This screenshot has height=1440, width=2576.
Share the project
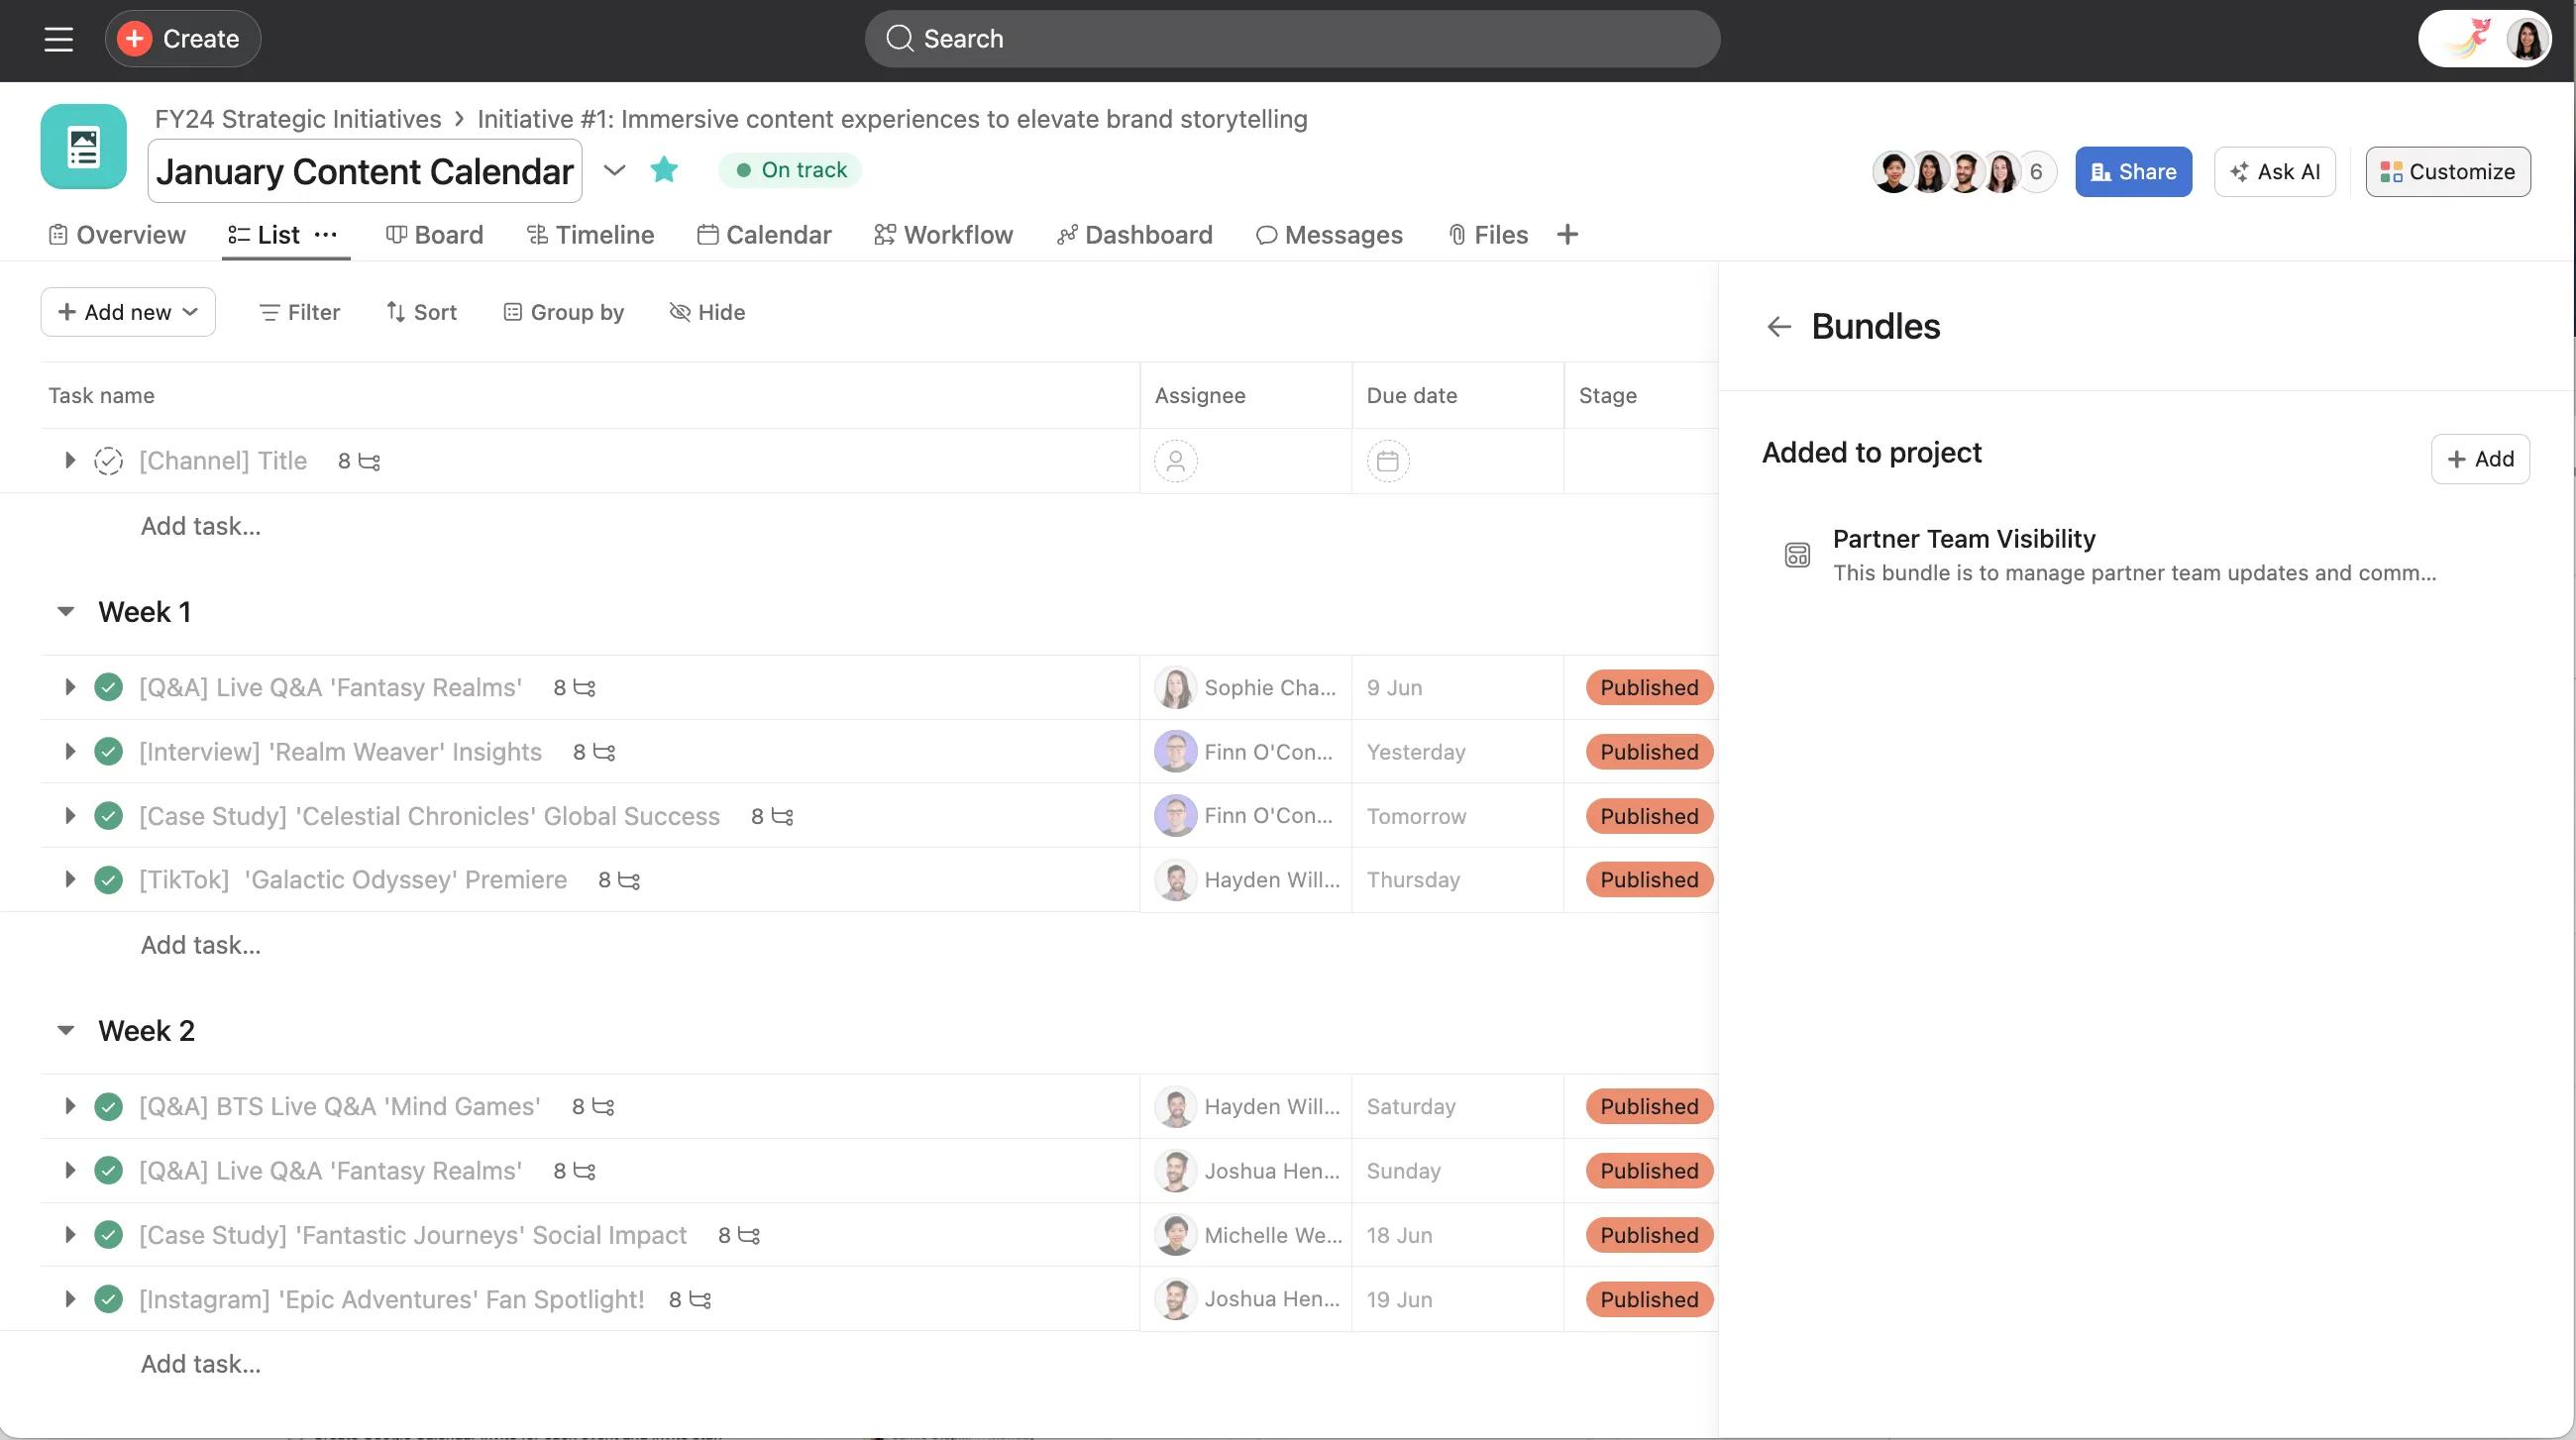pyautogui.click(x=2132, y=171)
